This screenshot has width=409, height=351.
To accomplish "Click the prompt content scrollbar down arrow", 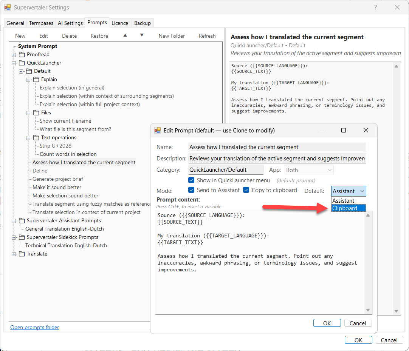I will coord(368,310).
